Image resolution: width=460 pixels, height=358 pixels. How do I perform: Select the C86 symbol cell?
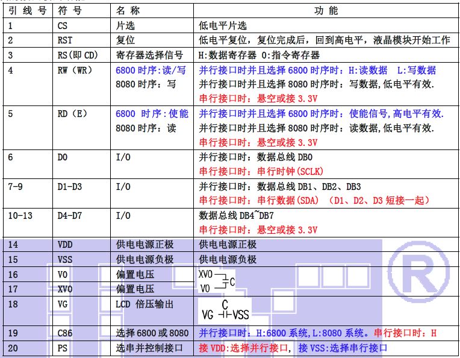(66, 333)
